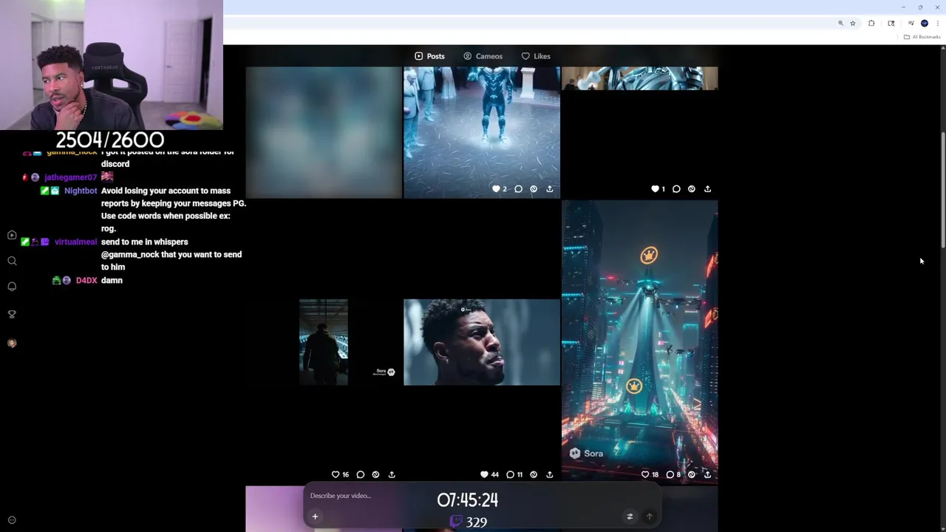Image resolution: width=946 pixels, height=532 pixels.
Task: Remix the neon city post
Action: [692, 474]
